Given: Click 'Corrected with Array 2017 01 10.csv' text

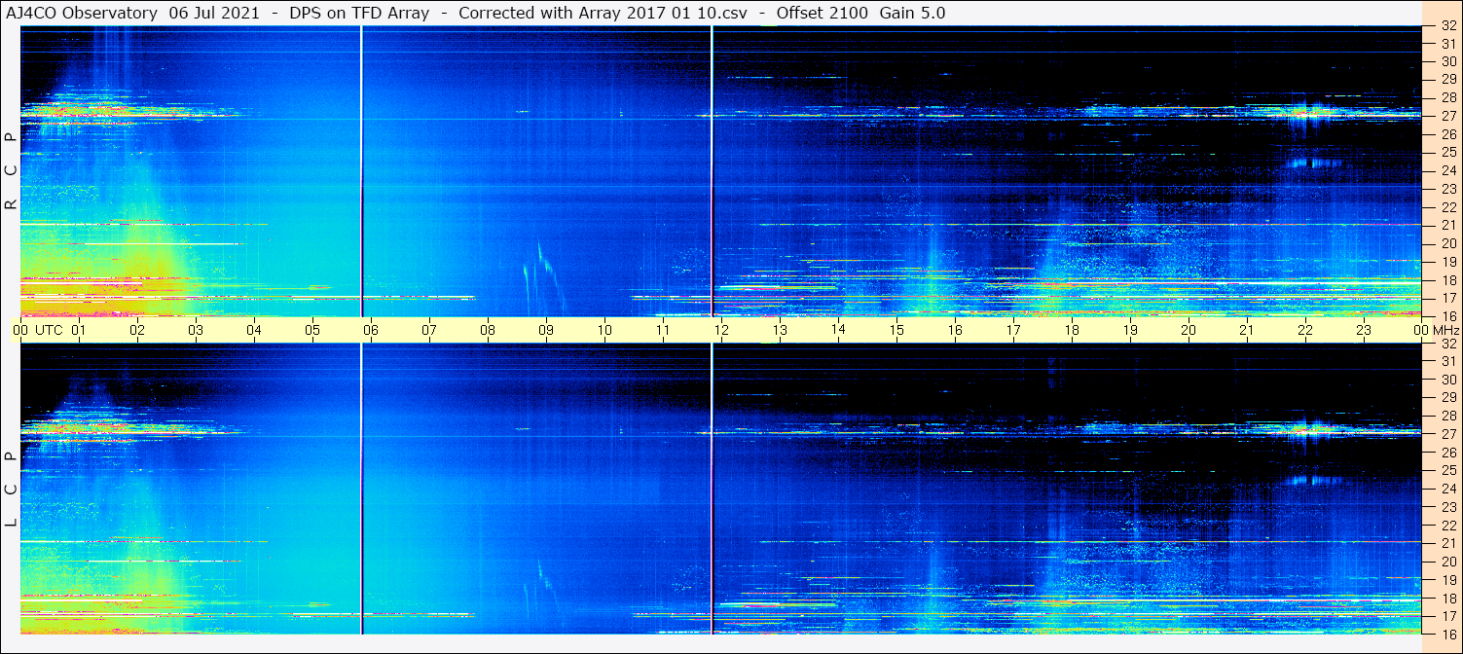Looking at the screenshot, I should pos(603,13).
